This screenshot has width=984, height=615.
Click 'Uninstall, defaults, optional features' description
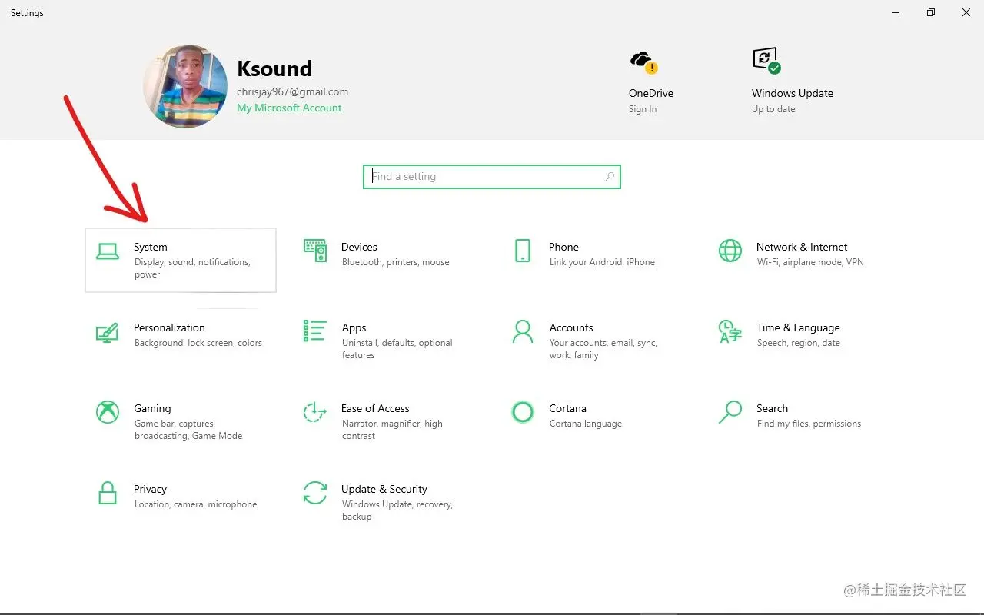tap(397, 349)
